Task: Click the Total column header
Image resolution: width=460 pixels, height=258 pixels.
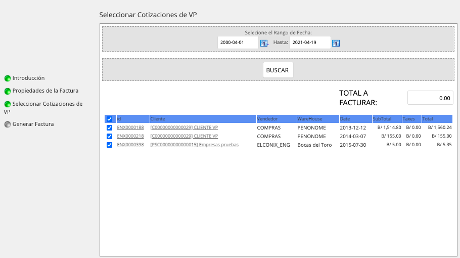Action: point(437,119)
